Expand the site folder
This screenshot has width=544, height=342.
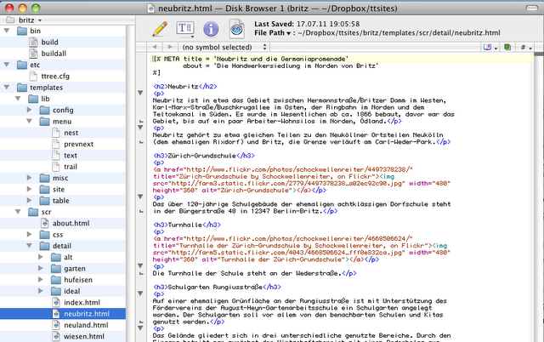point(30,189)
